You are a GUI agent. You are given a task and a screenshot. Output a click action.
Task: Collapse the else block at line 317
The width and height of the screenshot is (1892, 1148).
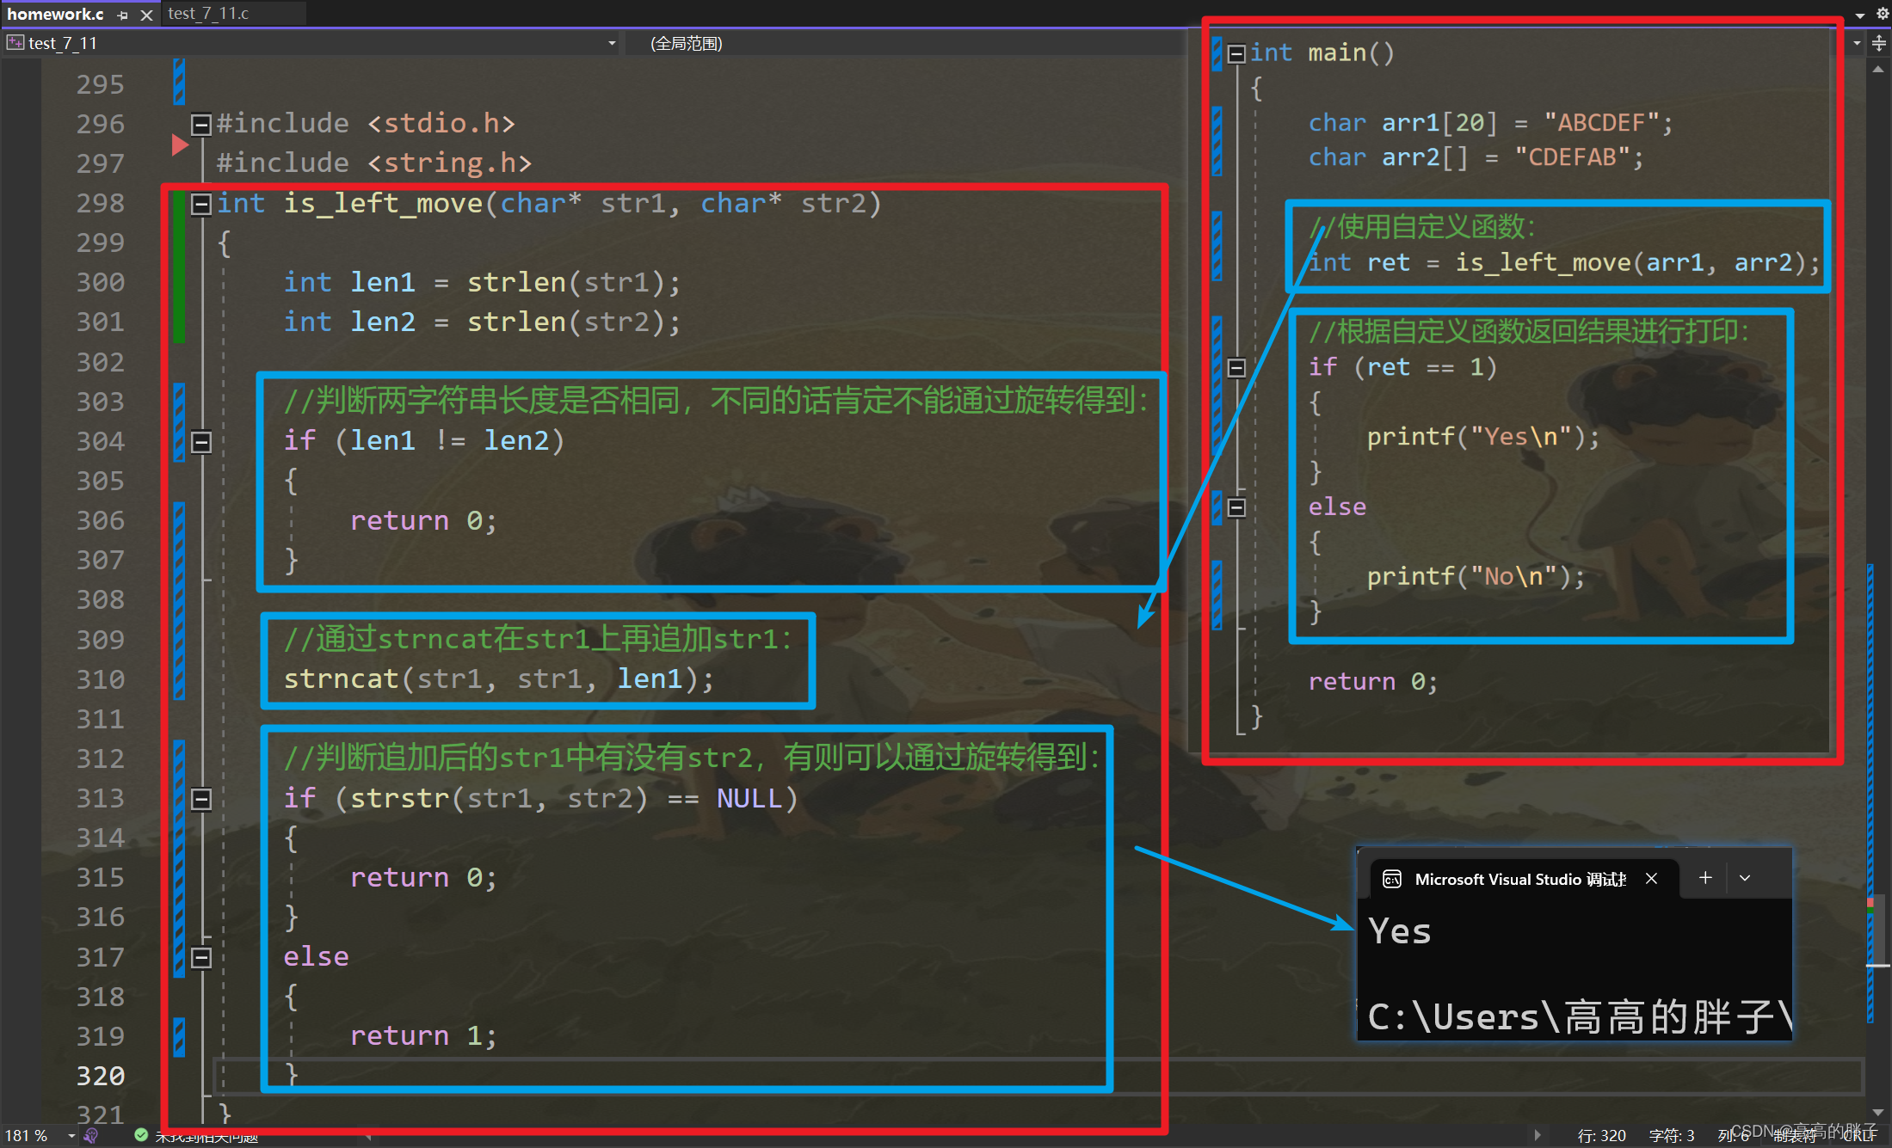(200, 957)
